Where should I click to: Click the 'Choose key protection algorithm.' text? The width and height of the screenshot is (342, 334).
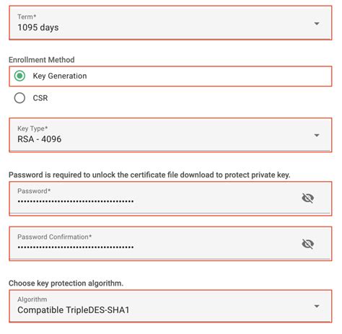click(66, 284)
